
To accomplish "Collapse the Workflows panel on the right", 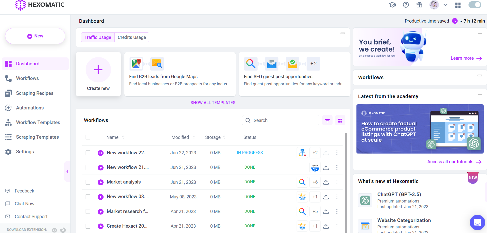I will (x=480, y=76).
